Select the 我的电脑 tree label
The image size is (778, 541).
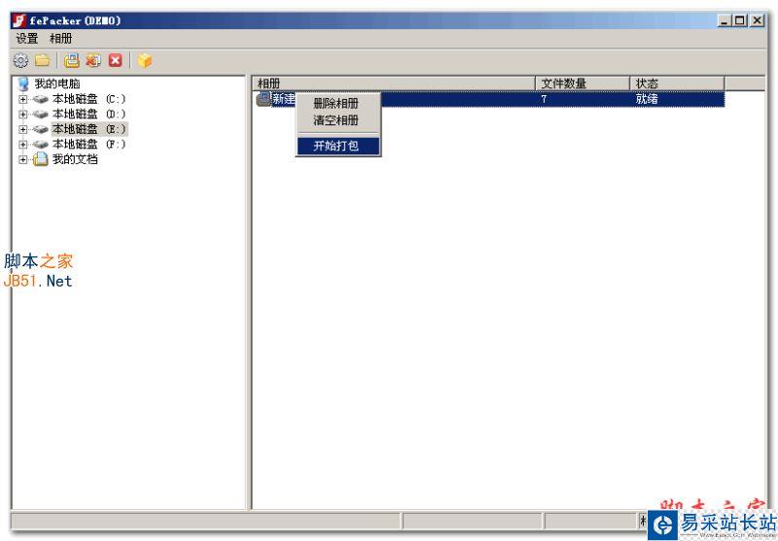[57, 84]
